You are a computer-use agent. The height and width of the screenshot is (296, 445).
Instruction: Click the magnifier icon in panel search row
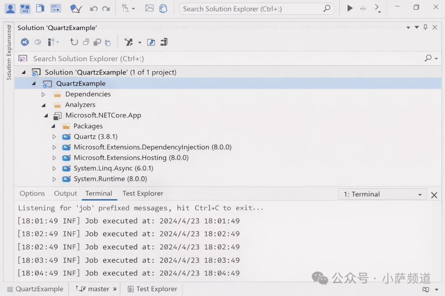(428, 58)
